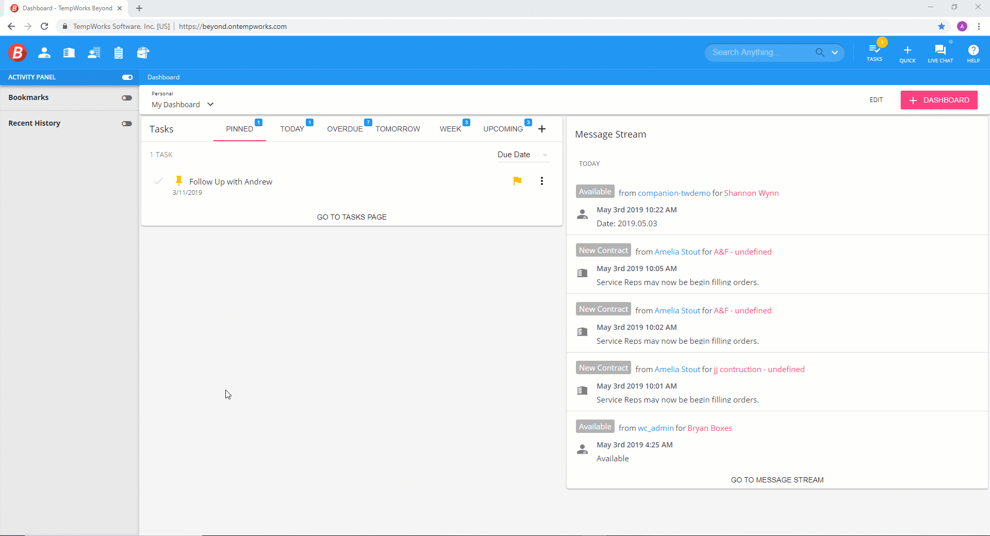The height and width of the screenshot is (536, 990).
Task: Open the Follow Up with Andrew task
Action: pyautogui.click(x=230, y=182)
